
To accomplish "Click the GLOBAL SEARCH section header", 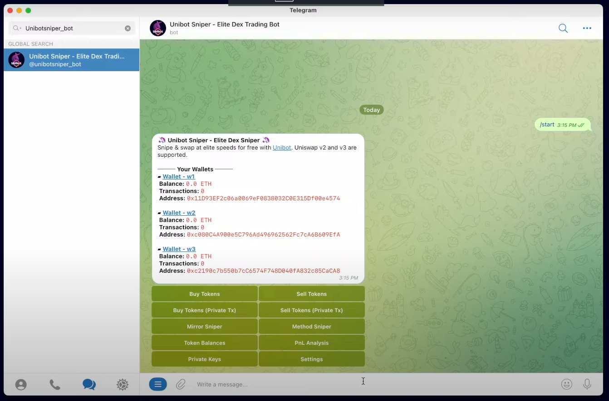I will [30, 44].
